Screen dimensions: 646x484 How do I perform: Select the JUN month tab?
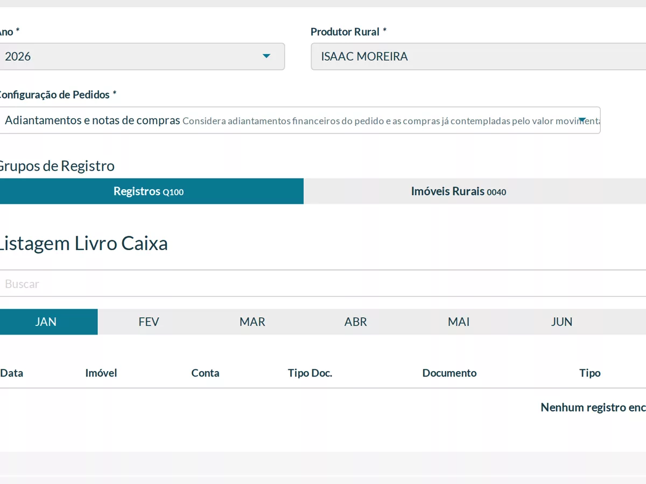tap(562, 322)
